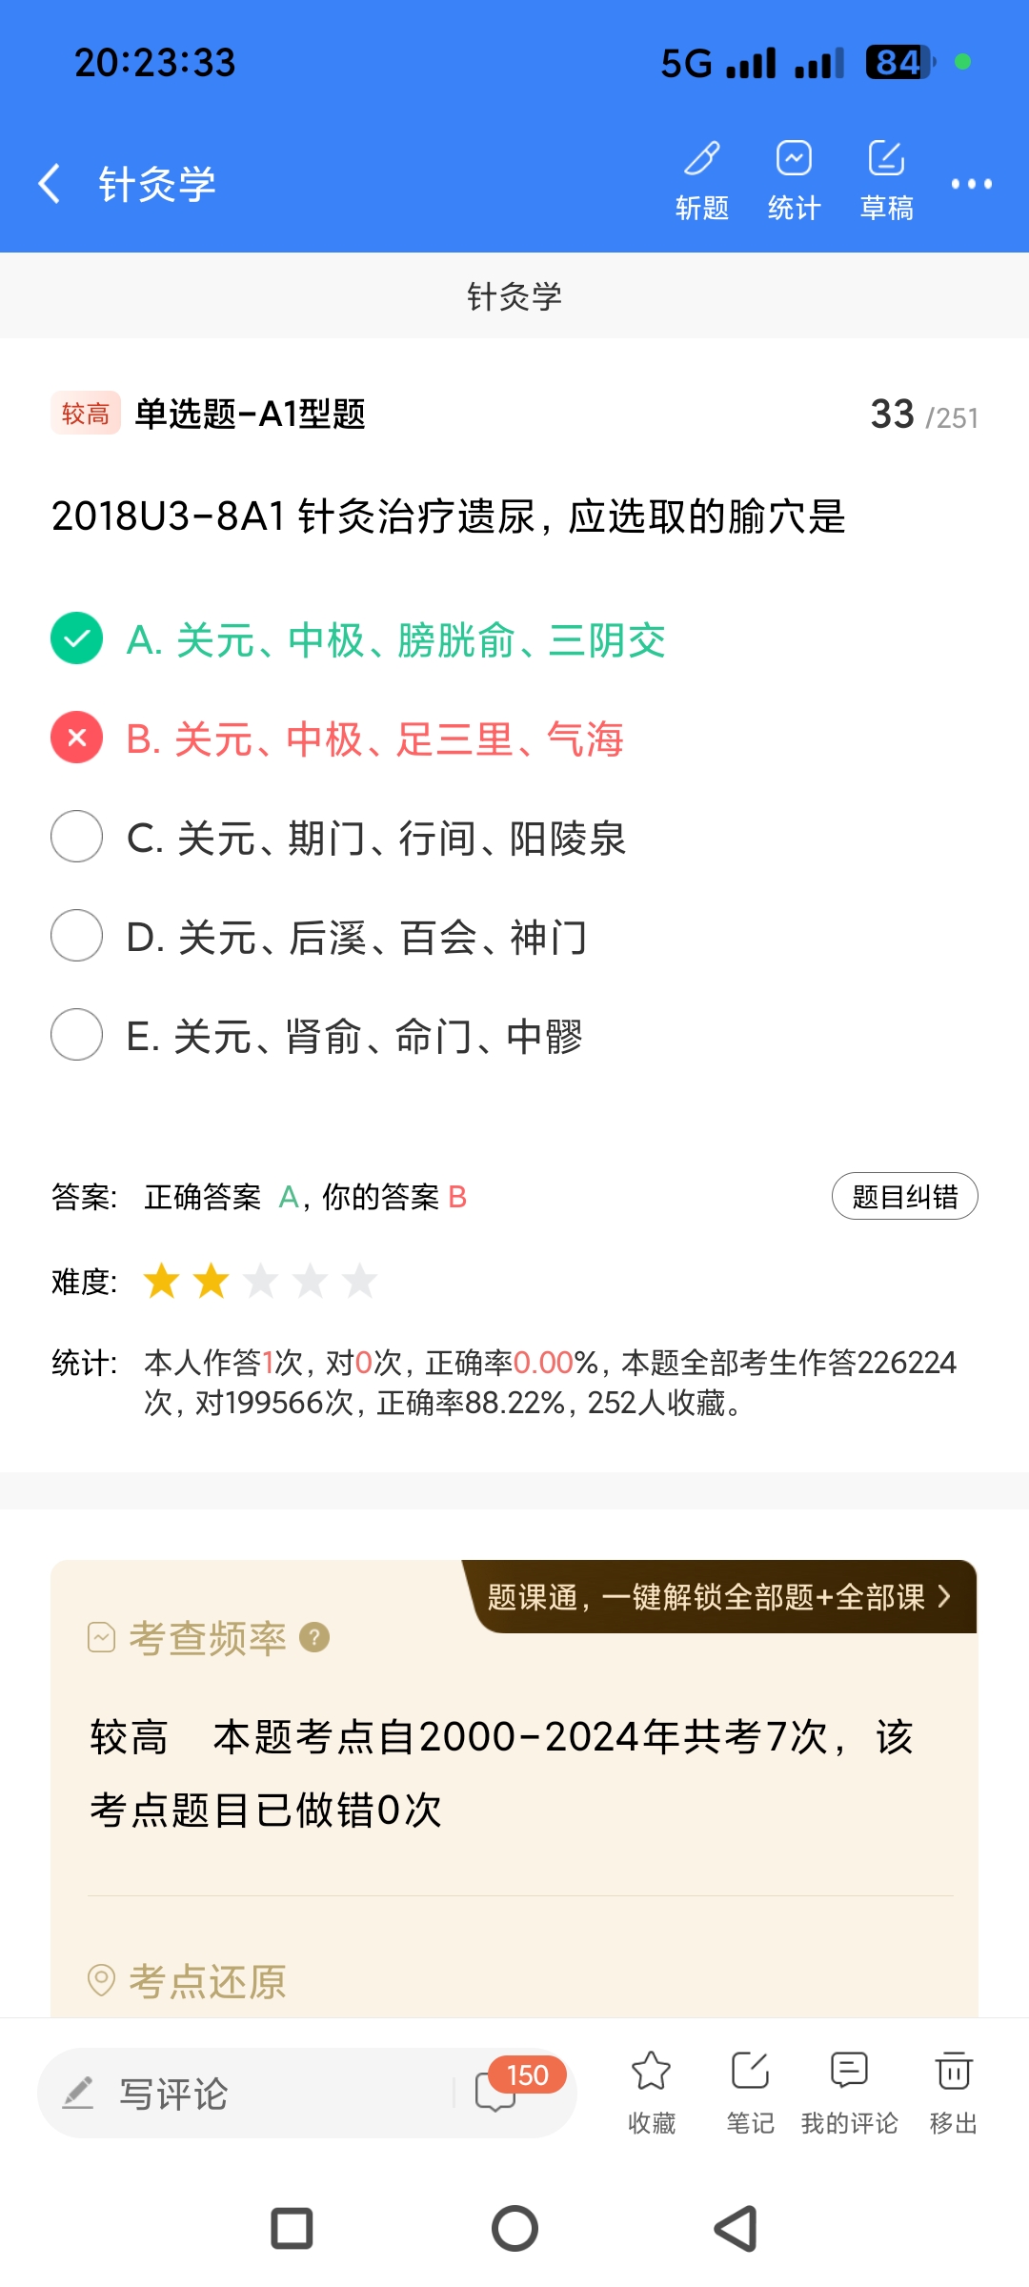Screen dimensions: 1029x2287
Task: Tap the back arrow icon
Action: pos(50,183)
